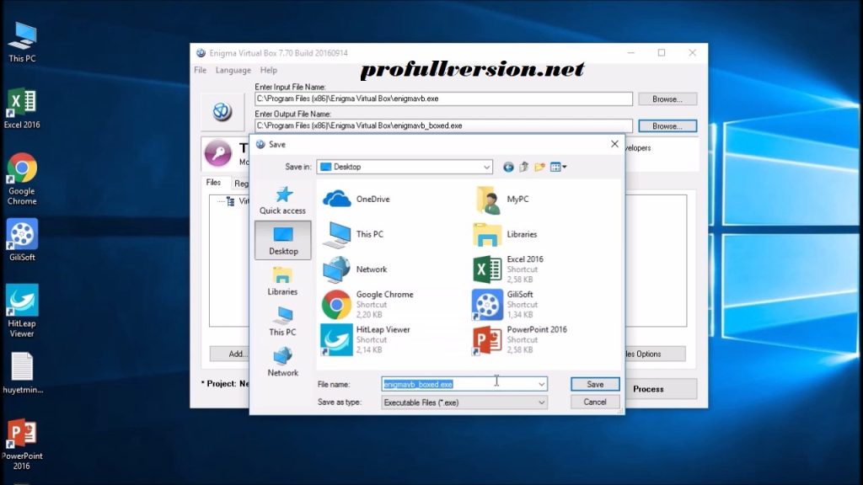This screenshot has height=485, width=863.
Task: Select Network in the places sidebar
Action: pyautogui.click(x=282, y=362)
